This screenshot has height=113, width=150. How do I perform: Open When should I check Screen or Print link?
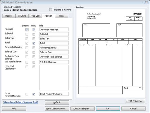click(21, 102)
